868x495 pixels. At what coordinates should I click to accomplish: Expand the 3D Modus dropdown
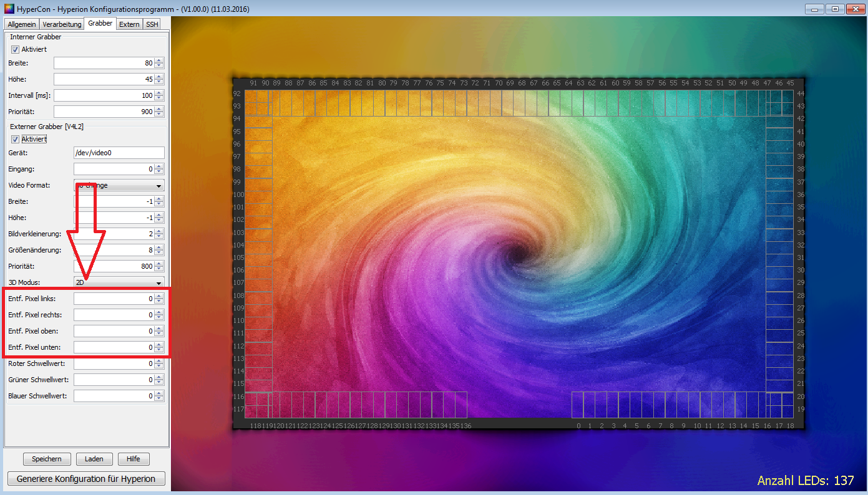119,282
